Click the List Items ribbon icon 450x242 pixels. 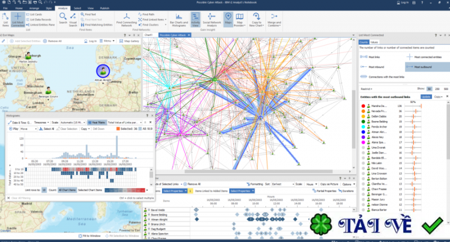click(x=6, y=20)
